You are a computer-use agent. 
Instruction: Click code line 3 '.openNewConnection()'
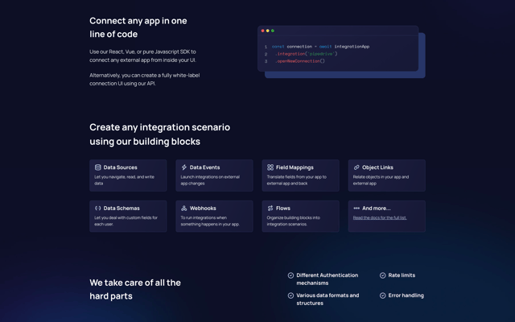pyautogui.click(x=300, y=61)
